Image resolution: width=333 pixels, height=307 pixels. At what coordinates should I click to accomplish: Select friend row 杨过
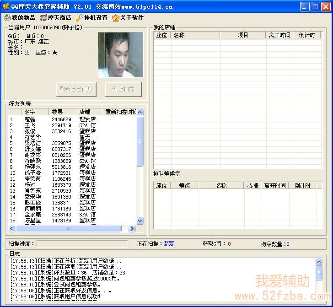(72, 185)
